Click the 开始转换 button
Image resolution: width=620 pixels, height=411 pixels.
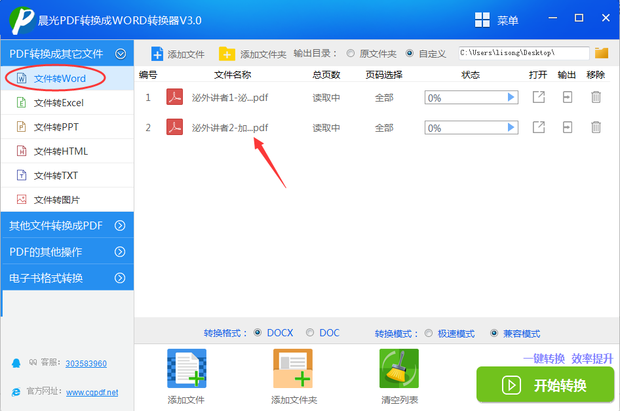pyautogui.click(x=545, y=385)
